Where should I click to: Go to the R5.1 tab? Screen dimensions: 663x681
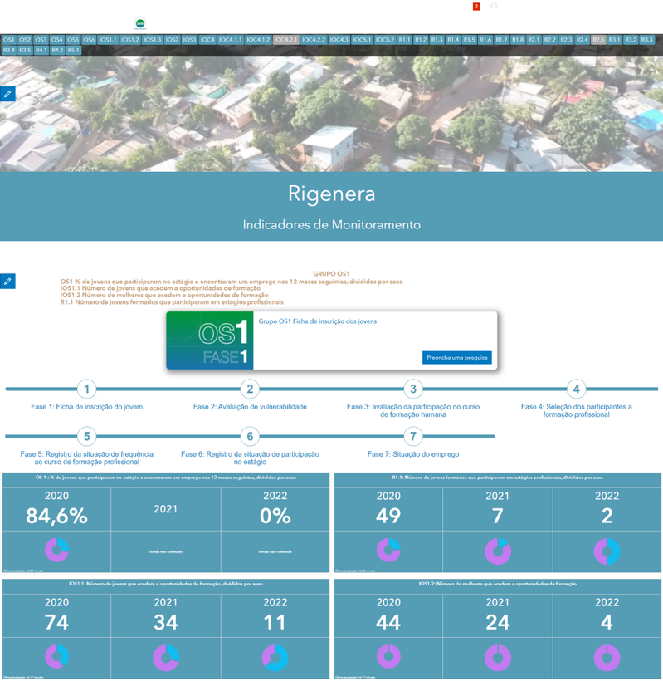[74, 50]
